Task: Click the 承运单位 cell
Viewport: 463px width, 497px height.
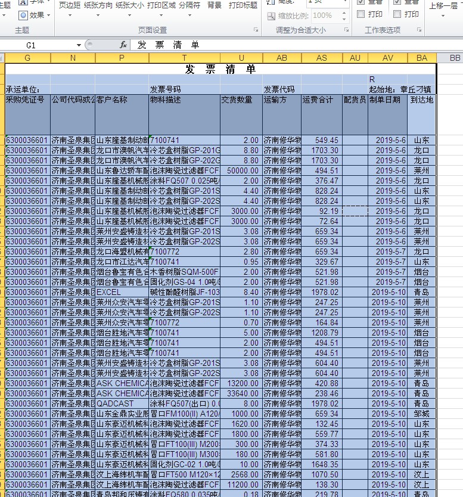Action: pyautogui.click(x=27, y=89)
